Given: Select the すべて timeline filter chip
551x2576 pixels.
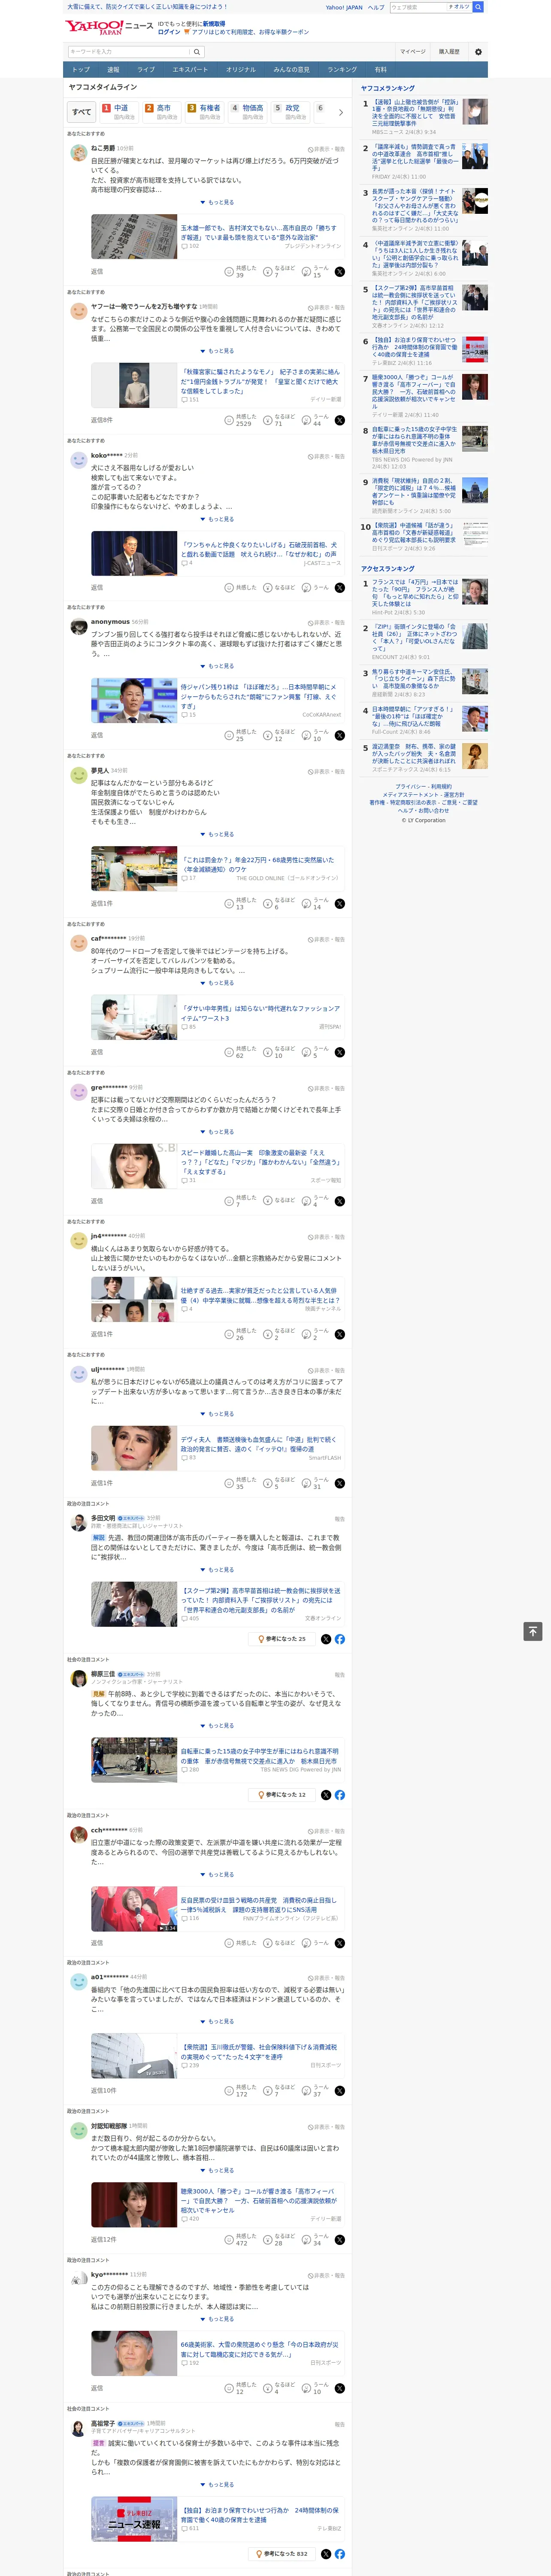Looking at the screenshot, I should [82, 112].
